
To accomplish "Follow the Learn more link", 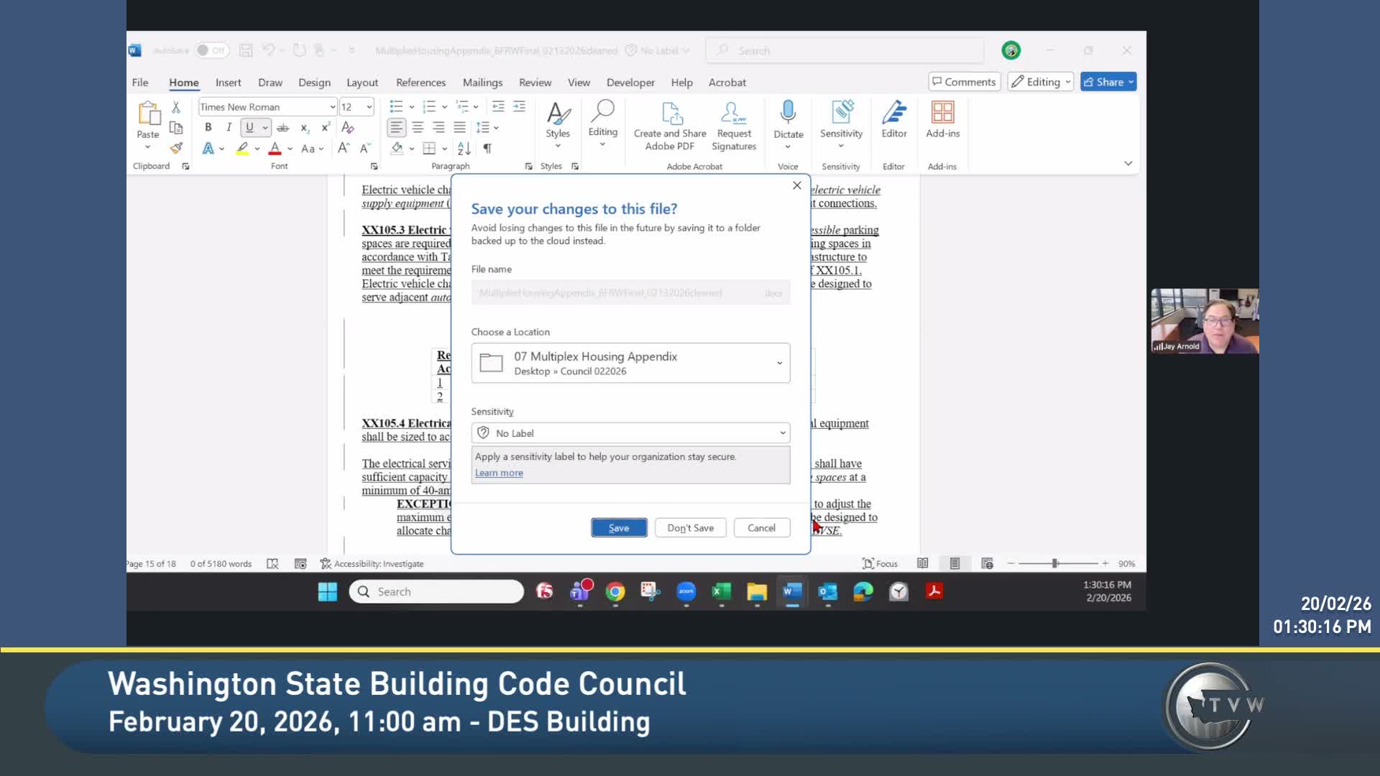I will coord(499,473).
